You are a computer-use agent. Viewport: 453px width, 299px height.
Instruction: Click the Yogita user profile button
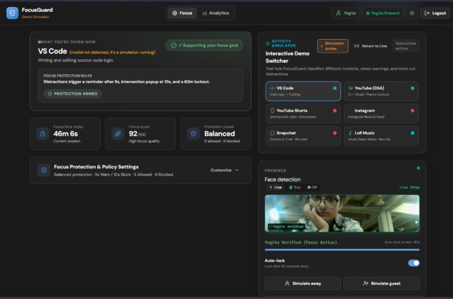[346, 13]
